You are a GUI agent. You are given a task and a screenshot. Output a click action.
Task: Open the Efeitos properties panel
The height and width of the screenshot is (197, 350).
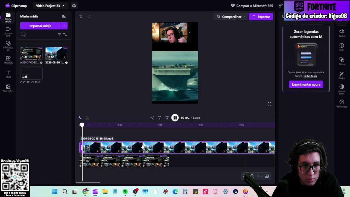point(342,76)
